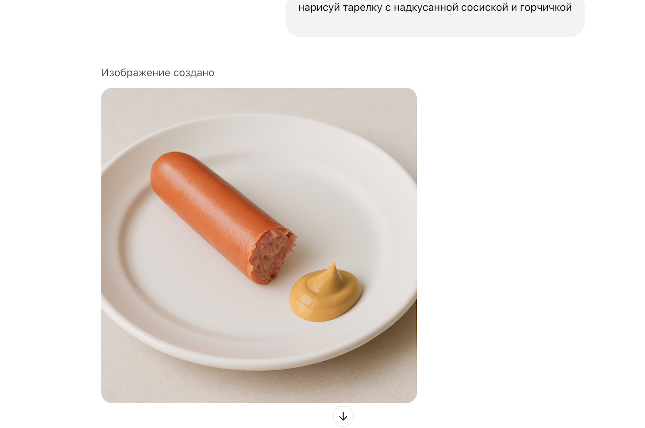The height and width of the screenshot is (428, 645).
Task: Click the word 'тарелку' in the prompt
Action: coord(362,7)
